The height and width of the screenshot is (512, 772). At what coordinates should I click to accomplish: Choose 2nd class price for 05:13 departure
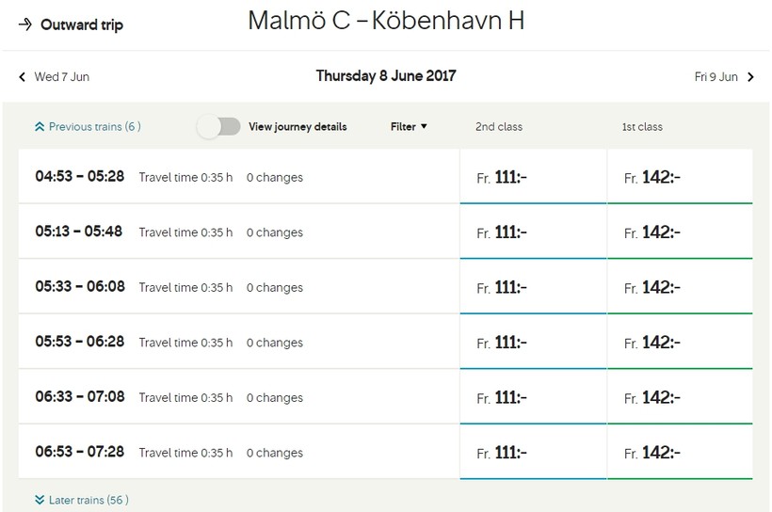(x=533, y=232)
